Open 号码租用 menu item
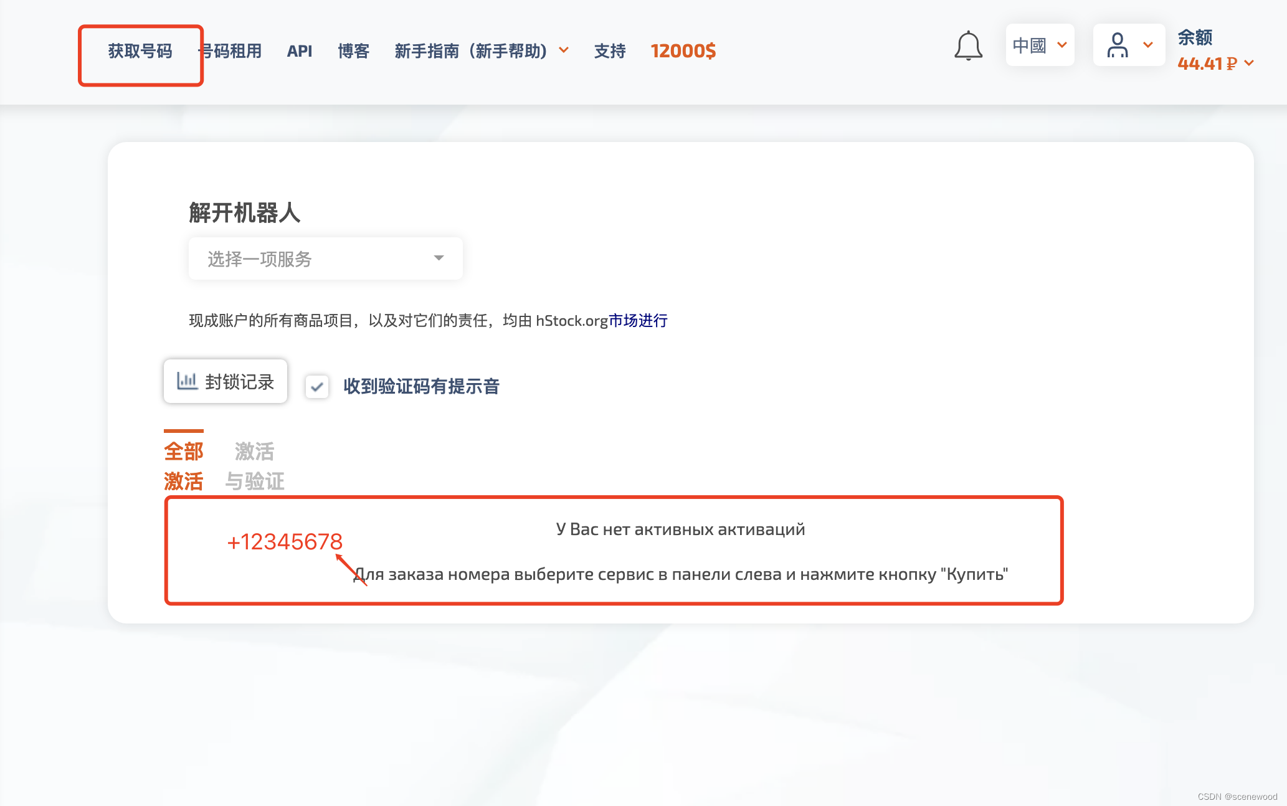Image resolution: width=1287 pixels, height=806 pixels. coord(230,51)
